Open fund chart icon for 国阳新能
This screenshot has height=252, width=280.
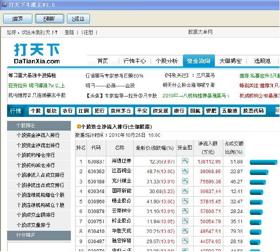185,191
